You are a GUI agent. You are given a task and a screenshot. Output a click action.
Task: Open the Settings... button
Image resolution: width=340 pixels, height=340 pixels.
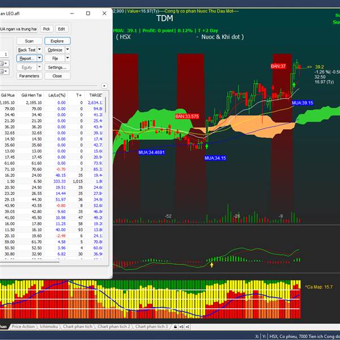click(57, 67)
